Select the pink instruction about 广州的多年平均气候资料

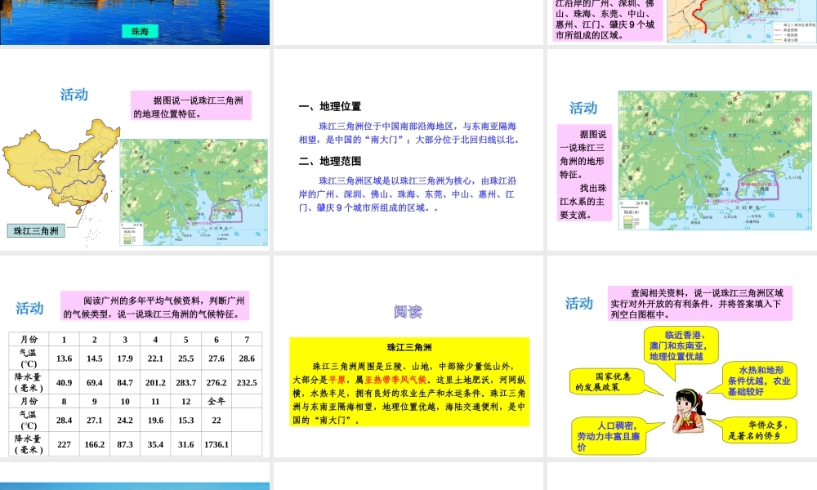pyautogui.click(x=154, y=305)
